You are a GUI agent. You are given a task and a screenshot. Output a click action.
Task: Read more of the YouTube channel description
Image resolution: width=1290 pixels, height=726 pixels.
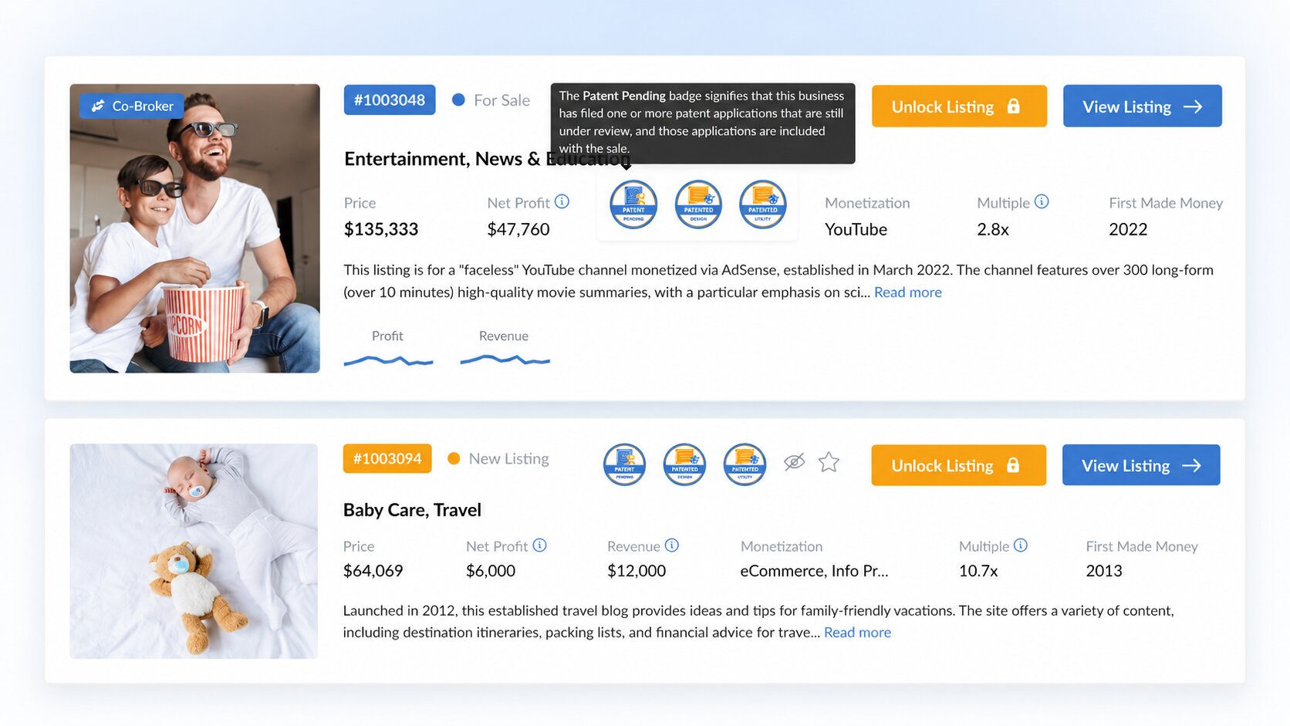[908, 292]
